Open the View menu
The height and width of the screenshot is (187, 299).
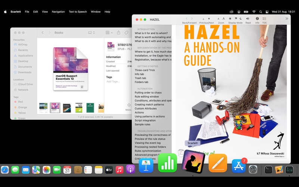pyautogui.click(x=45, y=12)
